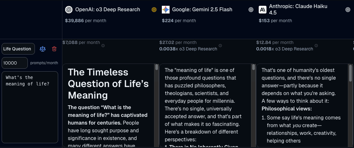Open info icon beside 0.0038x o3 Deep Research

[220, 46]
